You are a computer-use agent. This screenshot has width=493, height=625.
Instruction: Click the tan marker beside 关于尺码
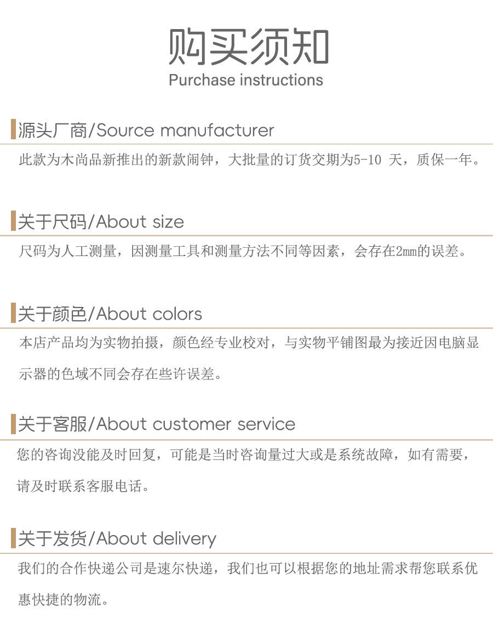coord(14,221)
